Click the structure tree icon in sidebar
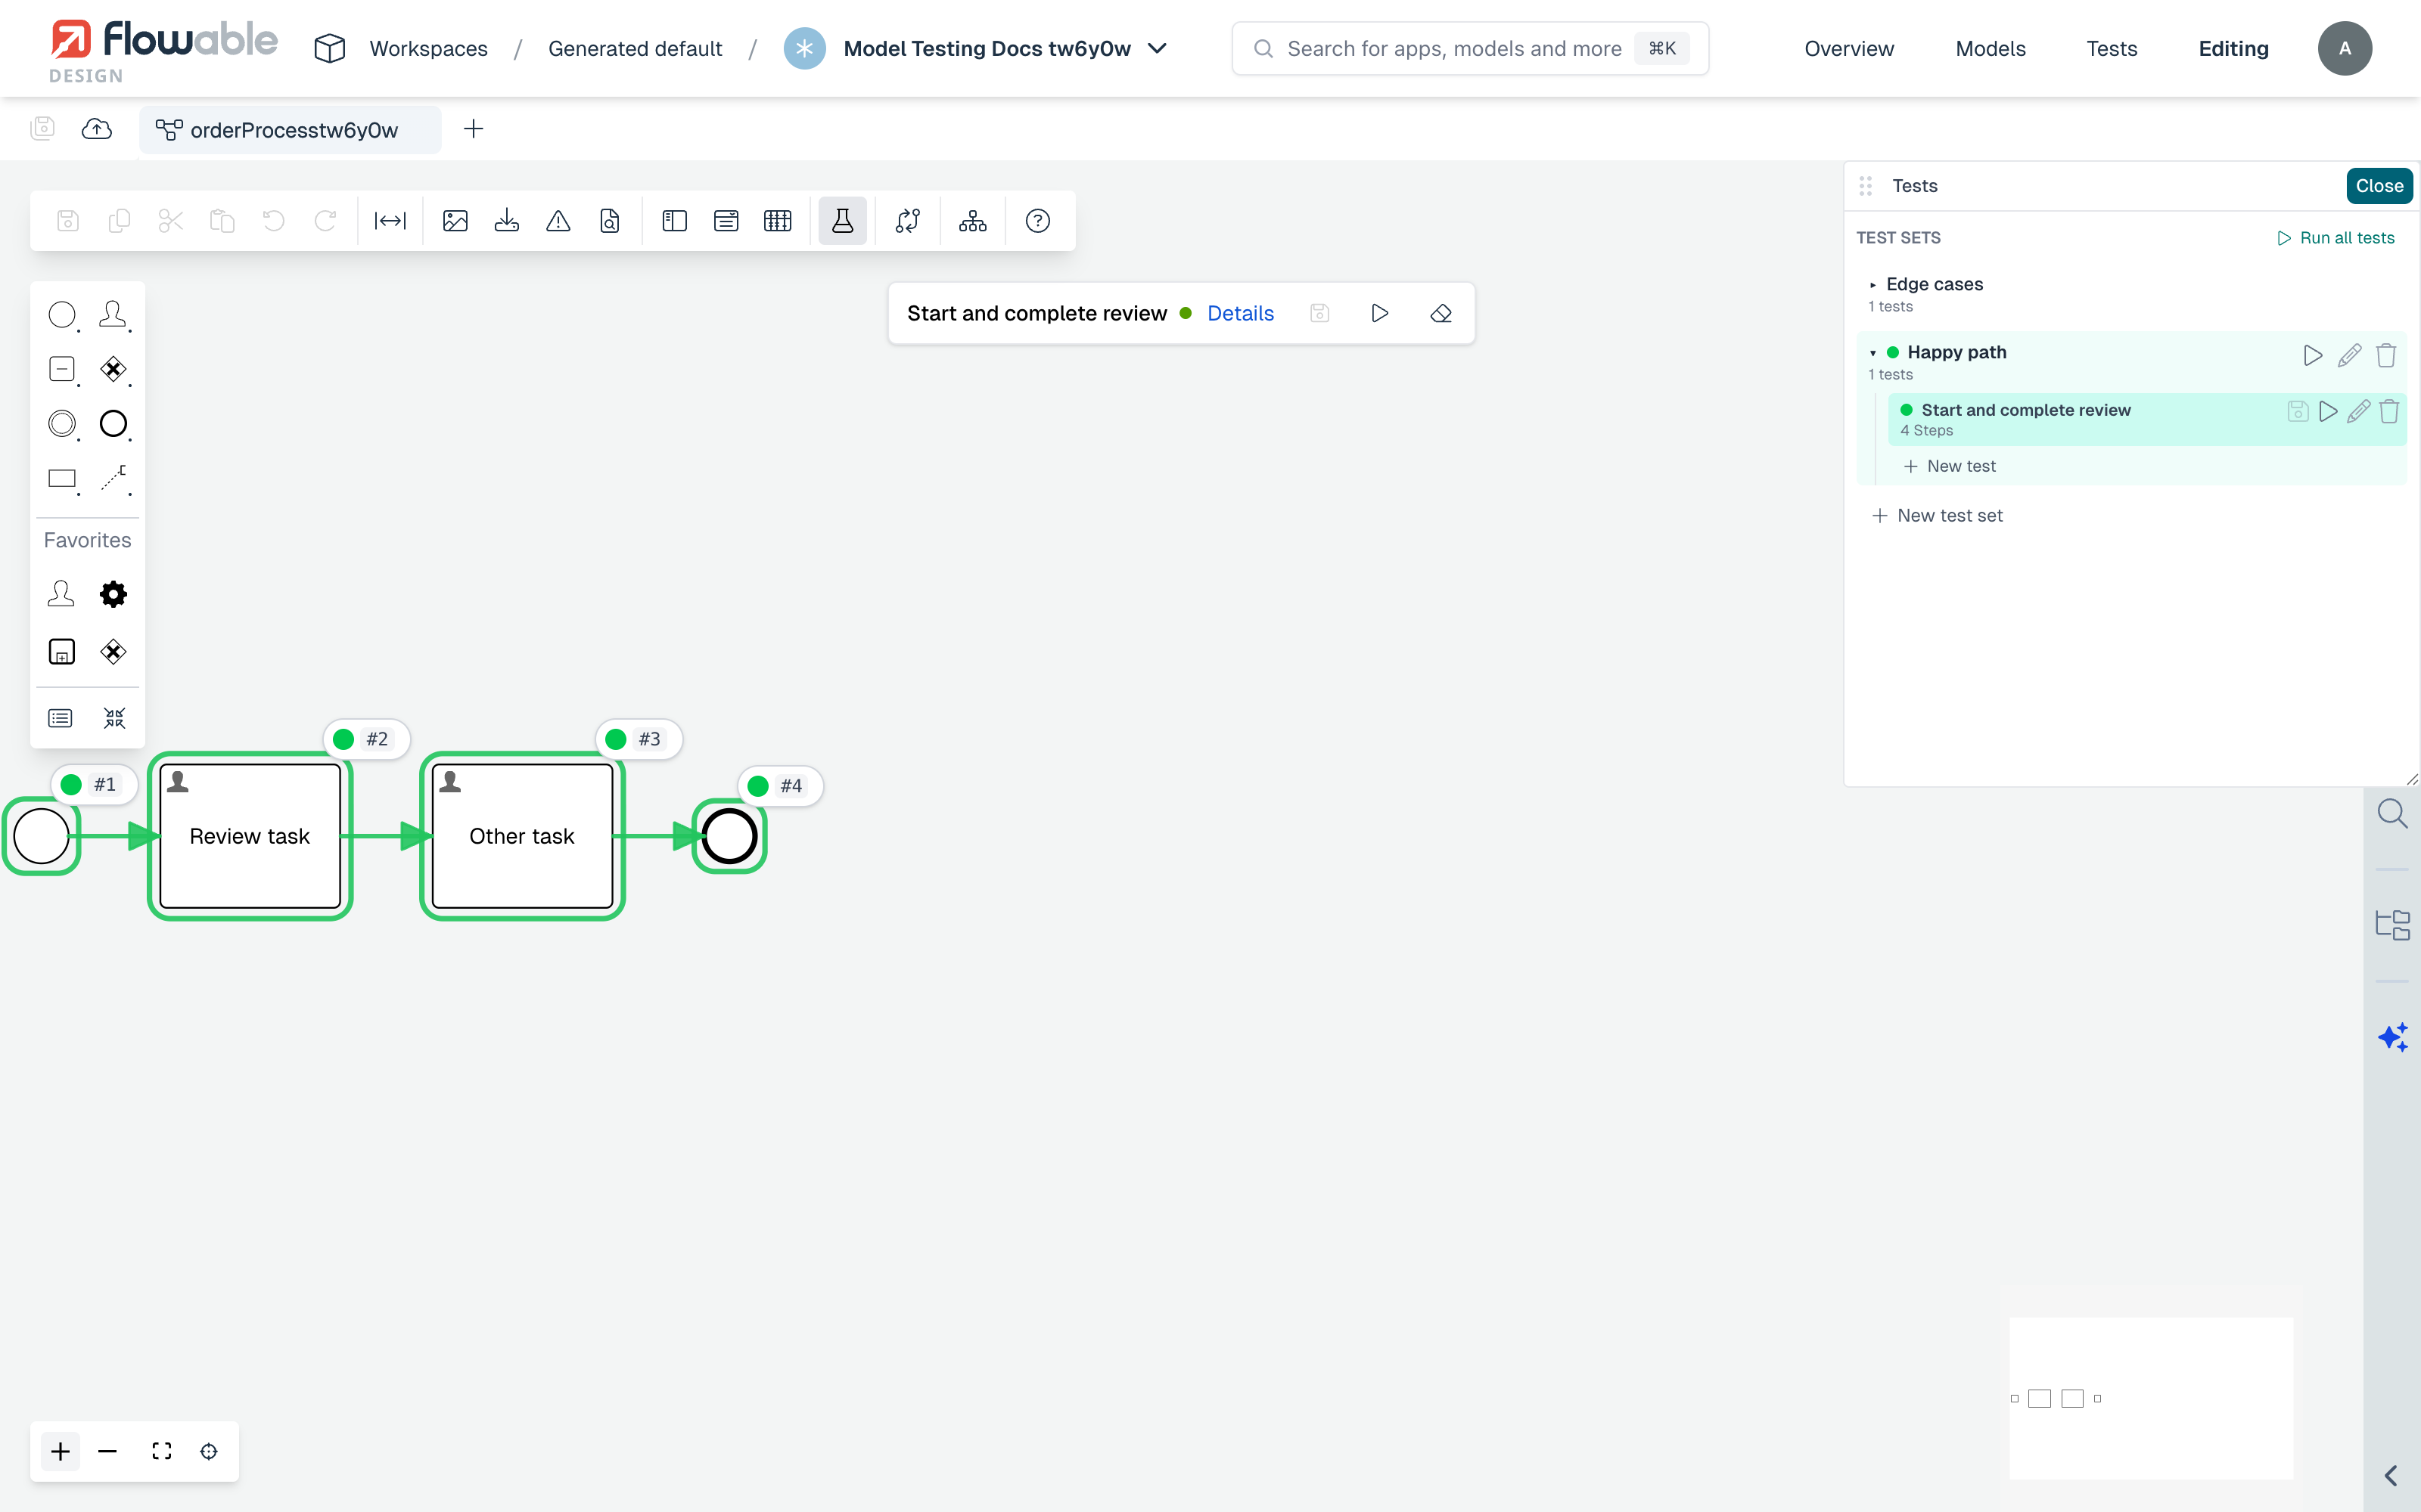The width and height of the screenshot is (2421, 1512). tap(2393, 925)
